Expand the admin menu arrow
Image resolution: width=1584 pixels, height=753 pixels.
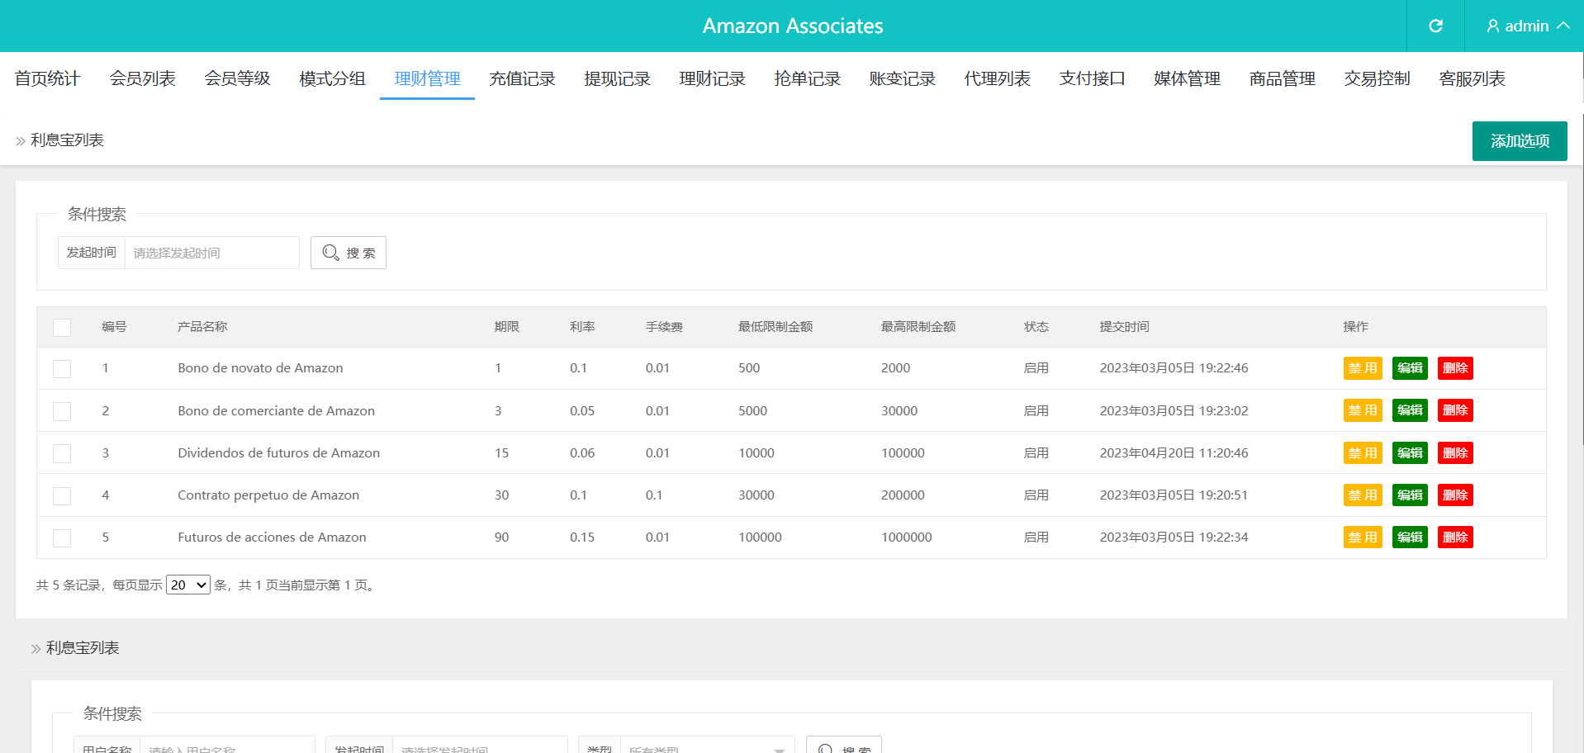[1563, 26]
